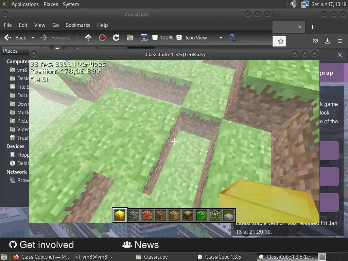The image size is (348, 261).
Task: Select Floppy drive under Devices
Action: pyautogui.click(x=19, y=155)
